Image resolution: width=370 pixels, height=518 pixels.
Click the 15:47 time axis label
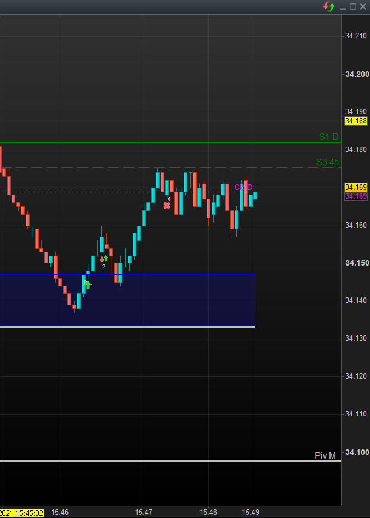pos(144,512)
